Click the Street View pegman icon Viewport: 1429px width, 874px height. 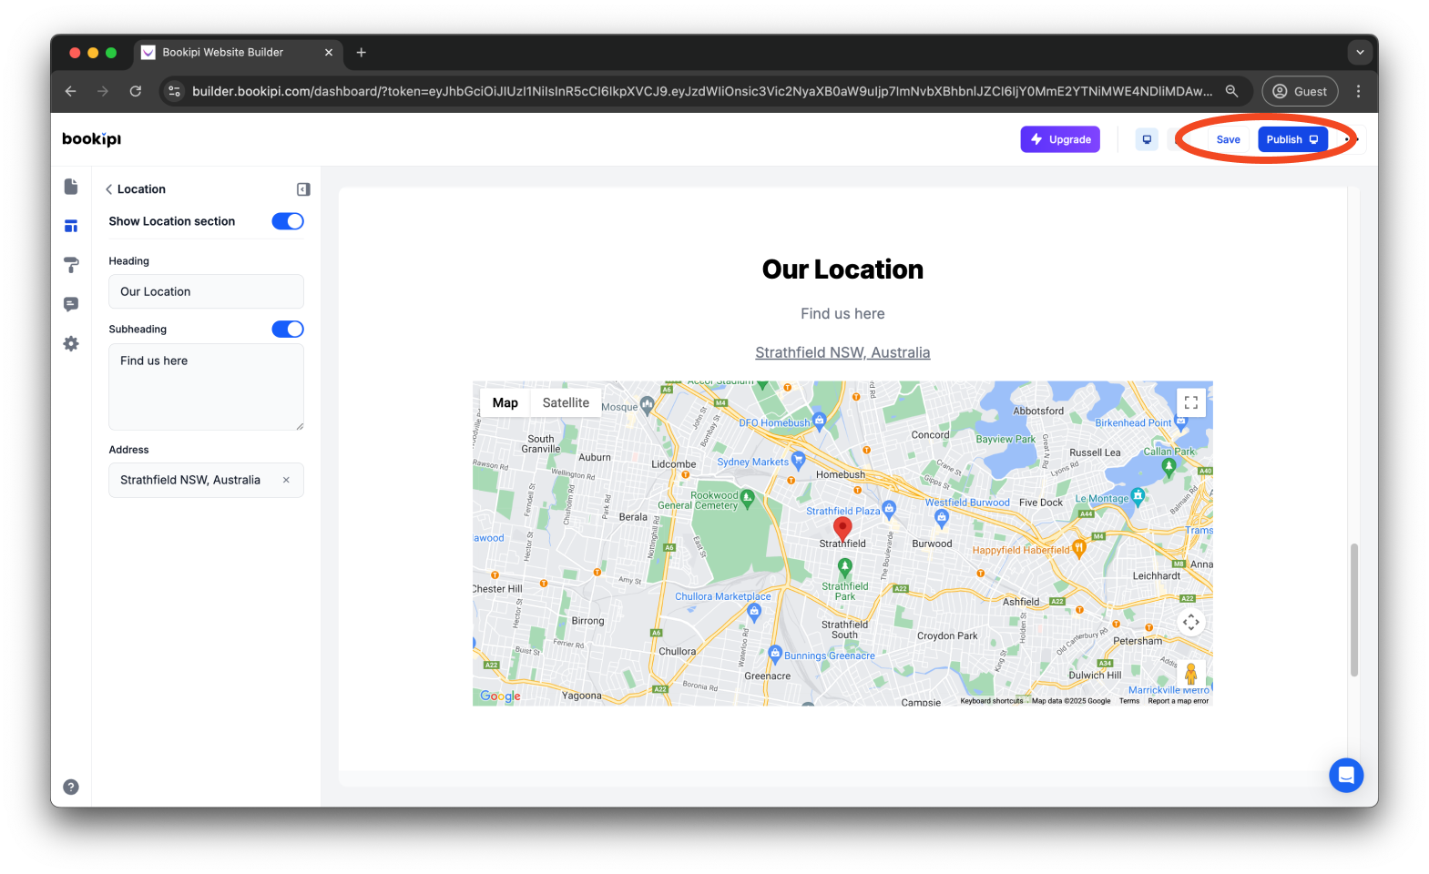(x=1190, y=674)
